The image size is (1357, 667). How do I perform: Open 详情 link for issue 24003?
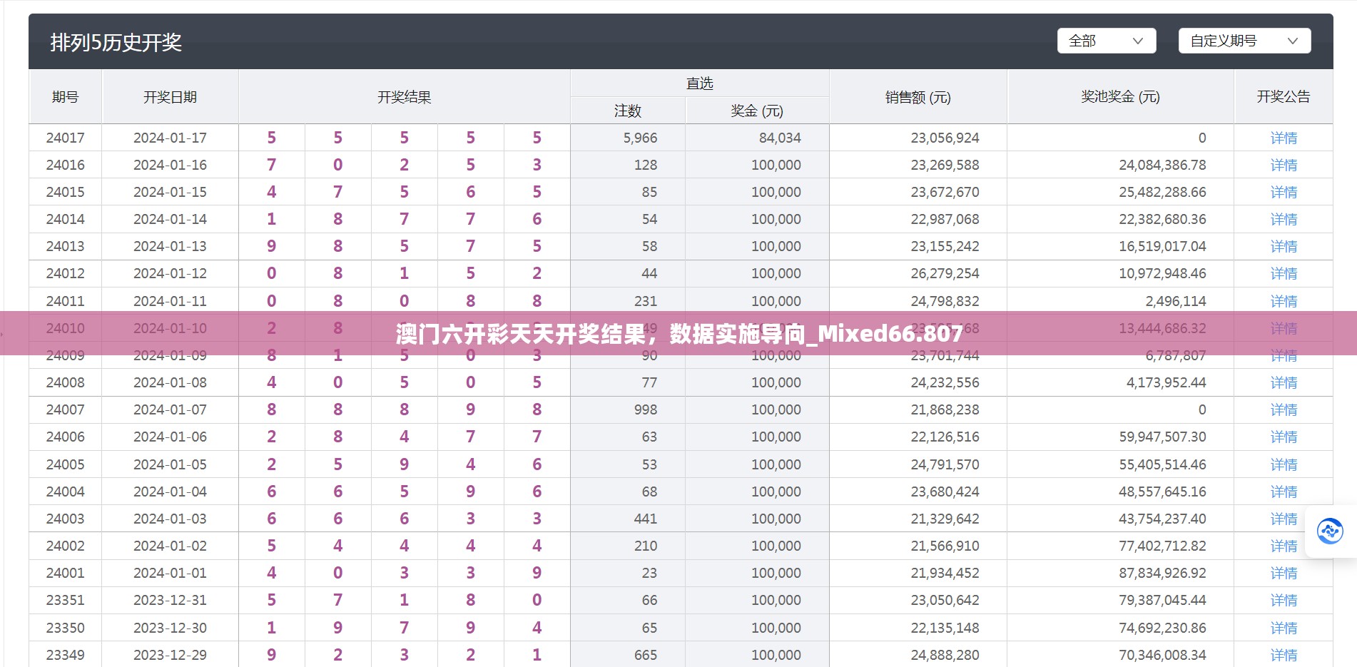[x=1284, y=519]
